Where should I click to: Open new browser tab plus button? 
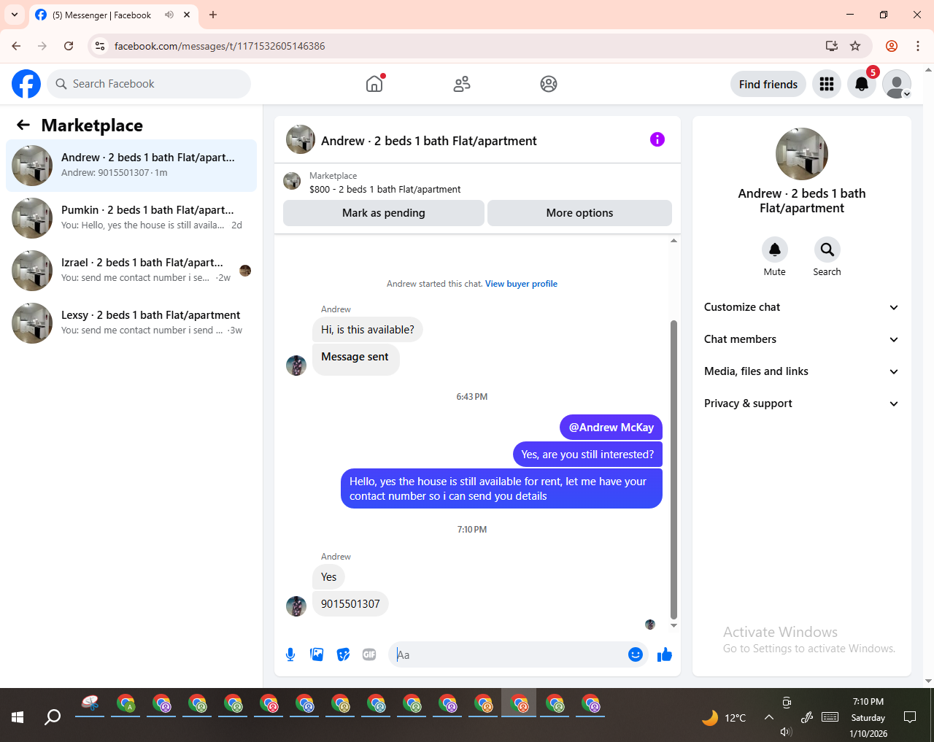213,15
